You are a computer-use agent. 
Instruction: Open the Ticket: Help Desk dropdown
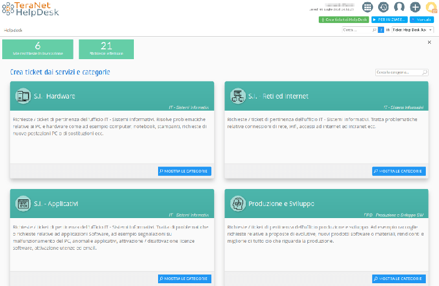coord(413,30)
